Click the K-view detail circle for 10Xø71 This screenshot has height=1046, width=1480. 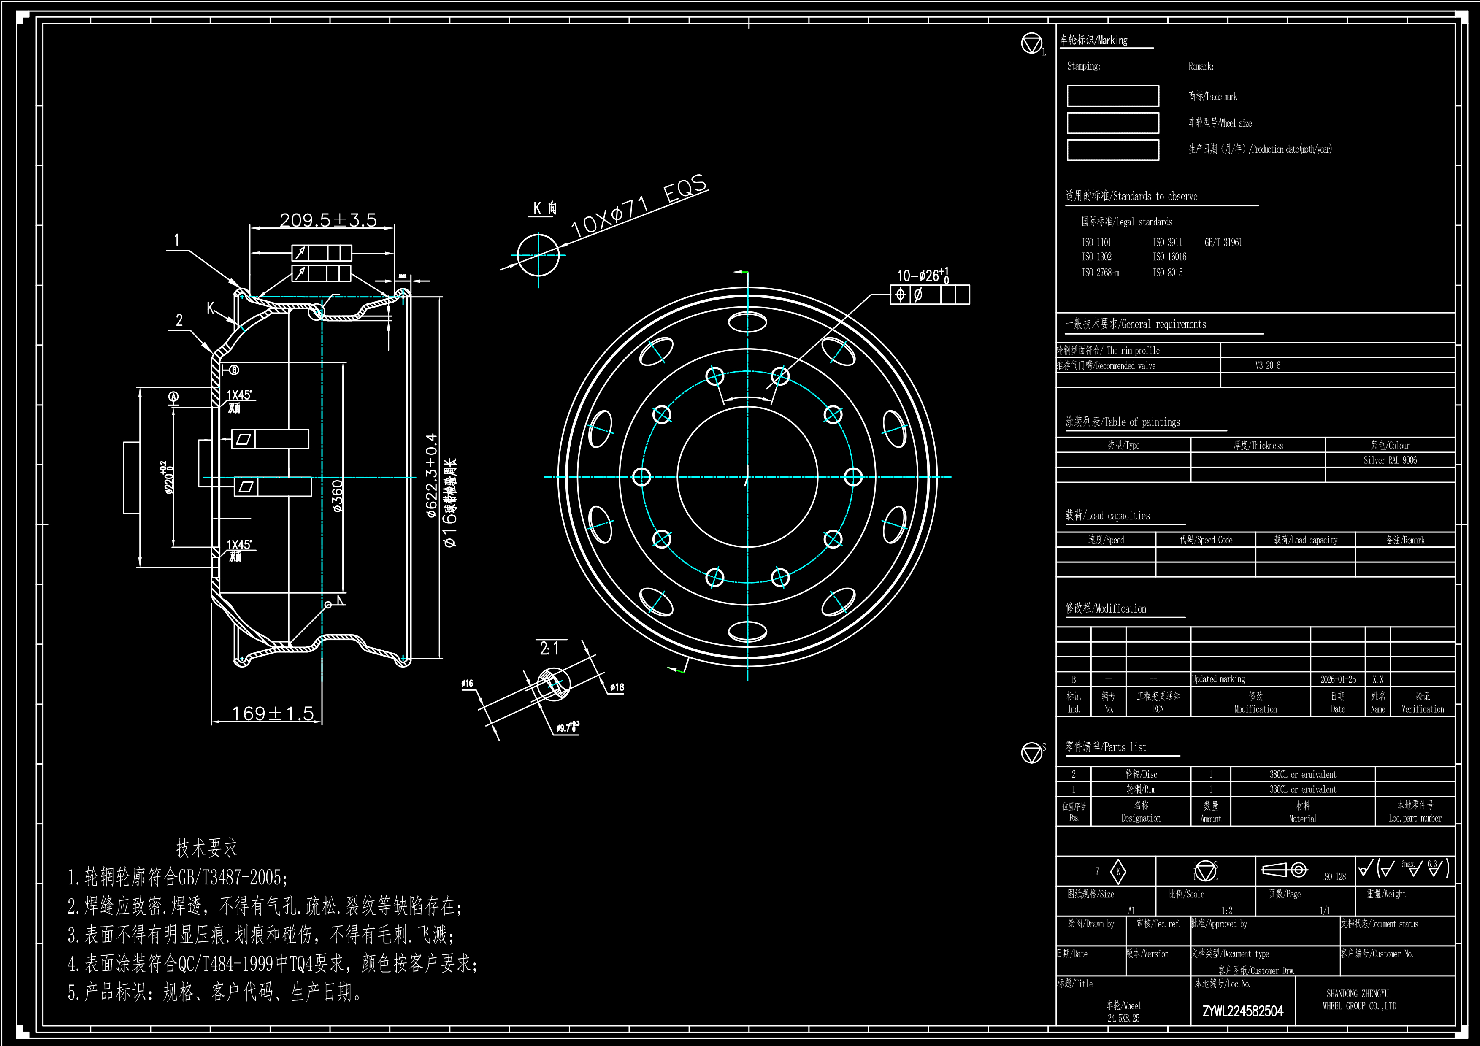[x=538, y=254]
